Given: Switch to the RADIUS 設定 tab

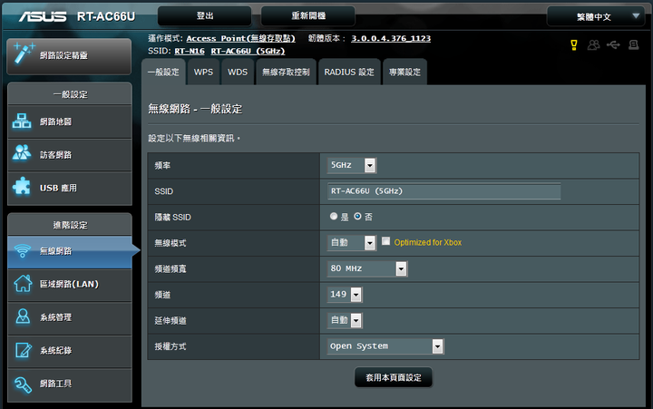Looking at the screenshot, I should [x=349, y=72].
